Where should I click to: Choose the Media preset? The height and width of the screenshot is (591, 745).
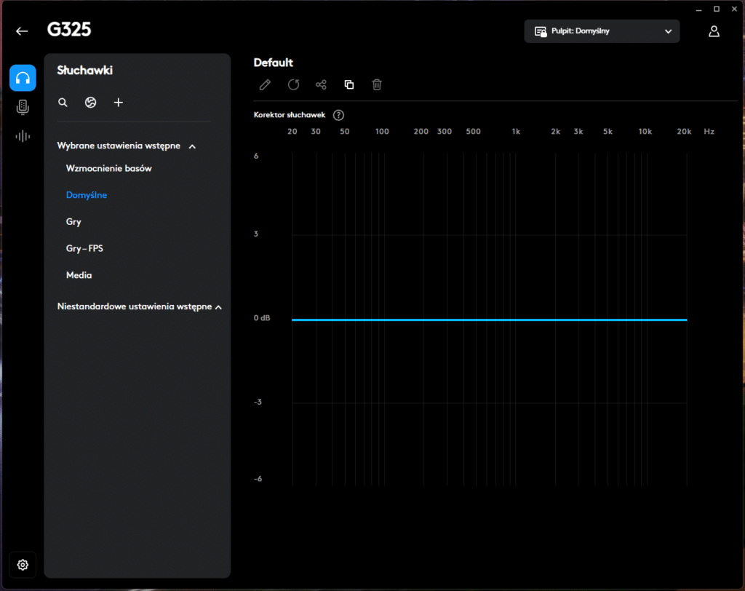(79, 275)
